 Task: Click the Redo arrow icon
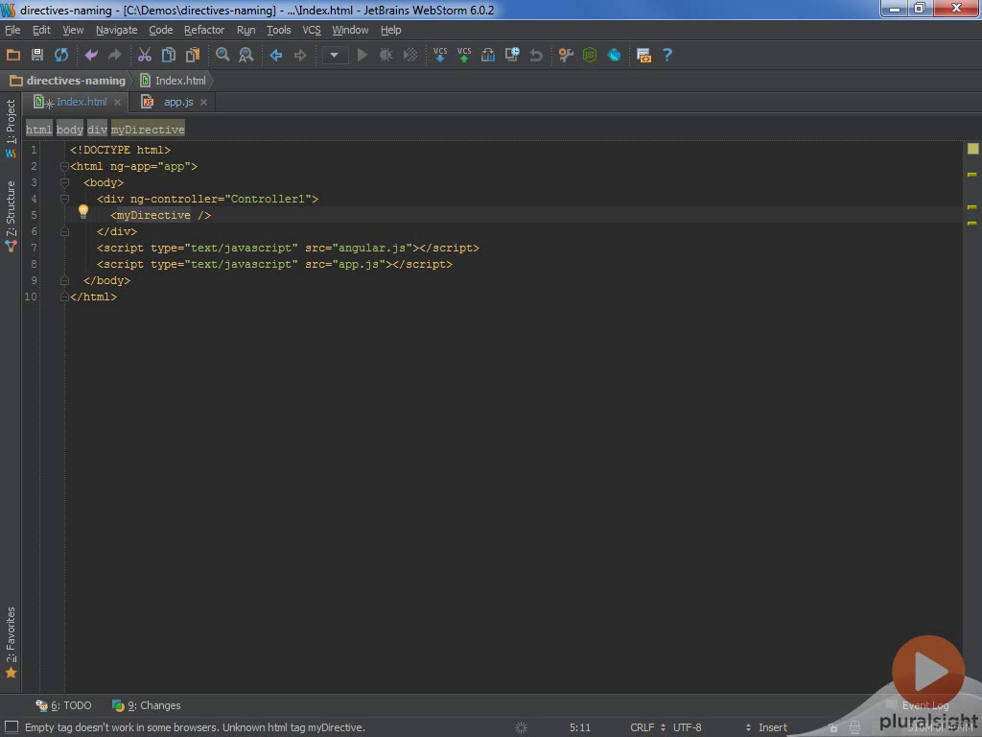point(115,55)
